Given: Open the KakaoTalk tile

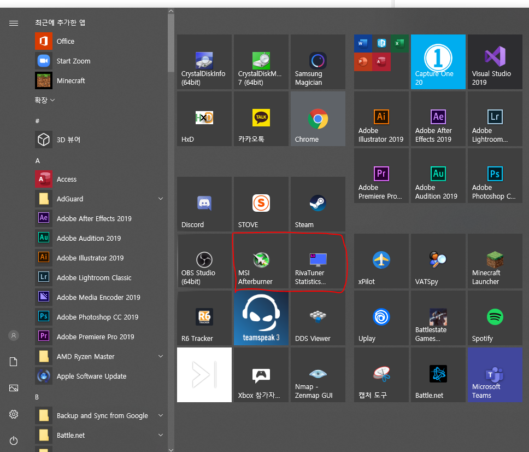Looking at the screenshot, I should (x=261, y=119).
